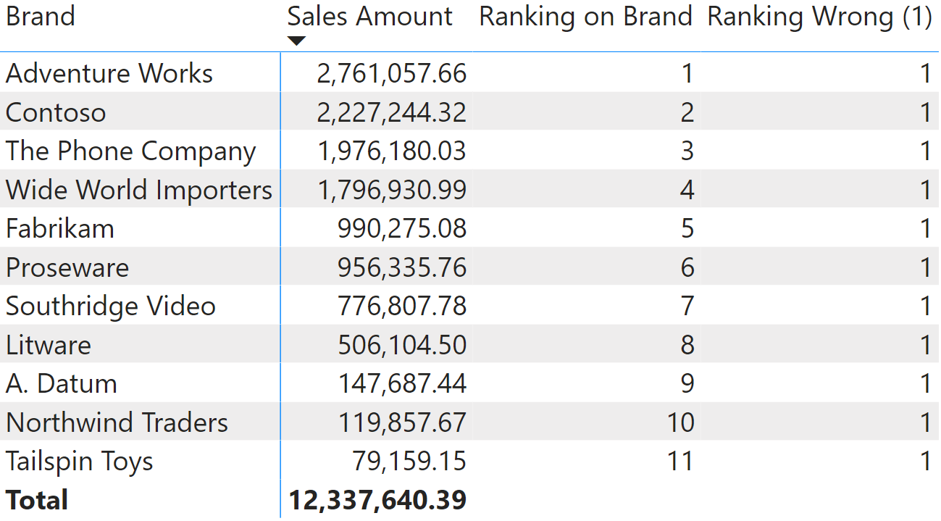Select the Proseware brand cell
The height and width of the screenshot is (521, 941).
[67, 267]
